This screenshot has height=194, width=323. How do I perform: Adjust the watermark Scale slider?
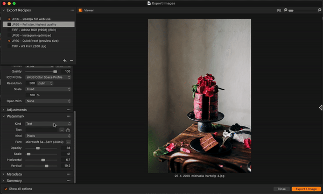point(29,154)
